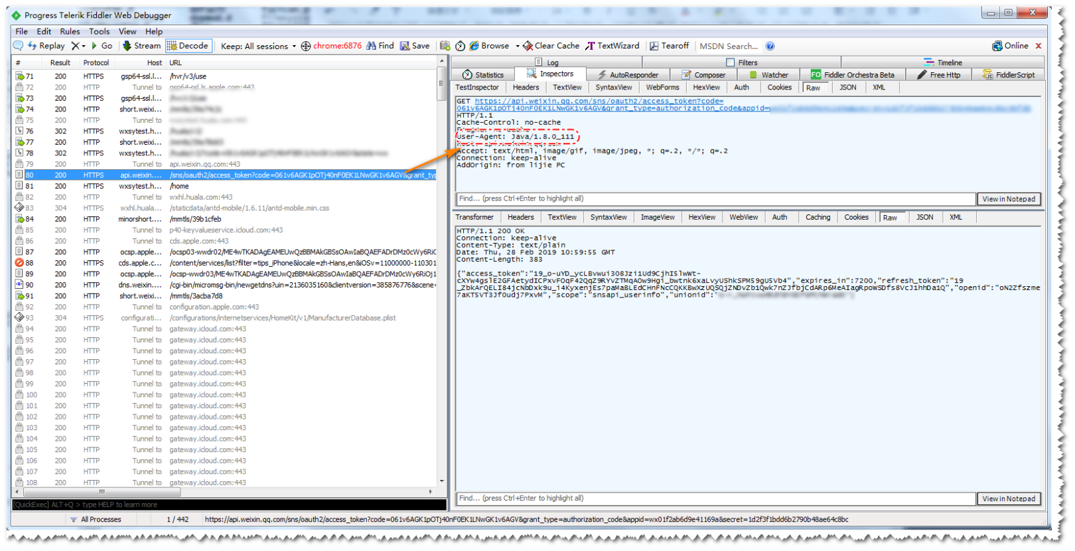Click session list horizontal scrollbar right arrow
Image resolution: width=1075 pixels, height=551 pixels.
pos(431,492)
